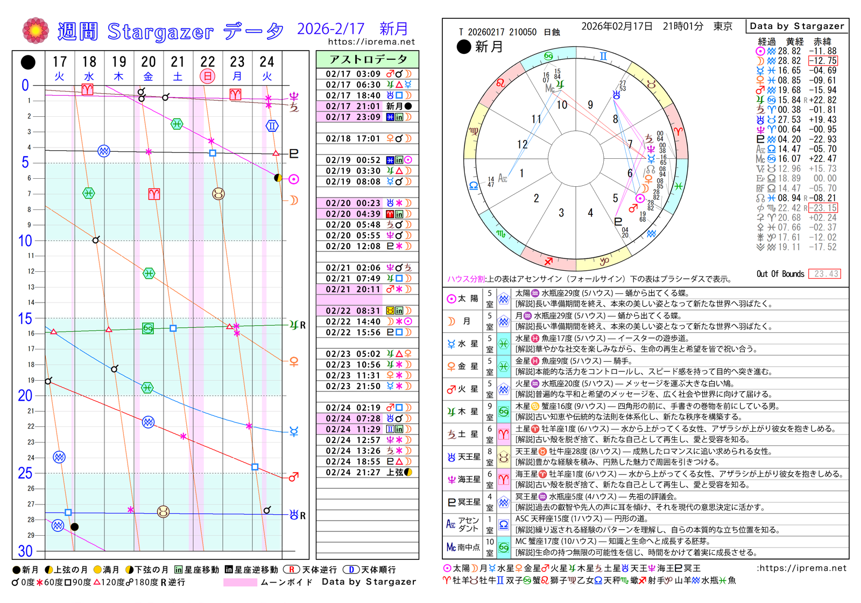
Task: Click the Data by Stargazer label box, top right
Action: pyautogui.click(x=796, y=26)
